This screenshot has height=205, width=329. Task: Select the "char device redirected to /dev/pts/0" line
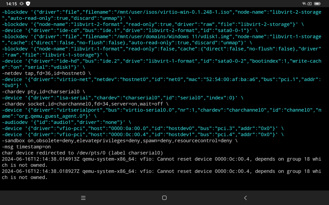tap(82, 153)
